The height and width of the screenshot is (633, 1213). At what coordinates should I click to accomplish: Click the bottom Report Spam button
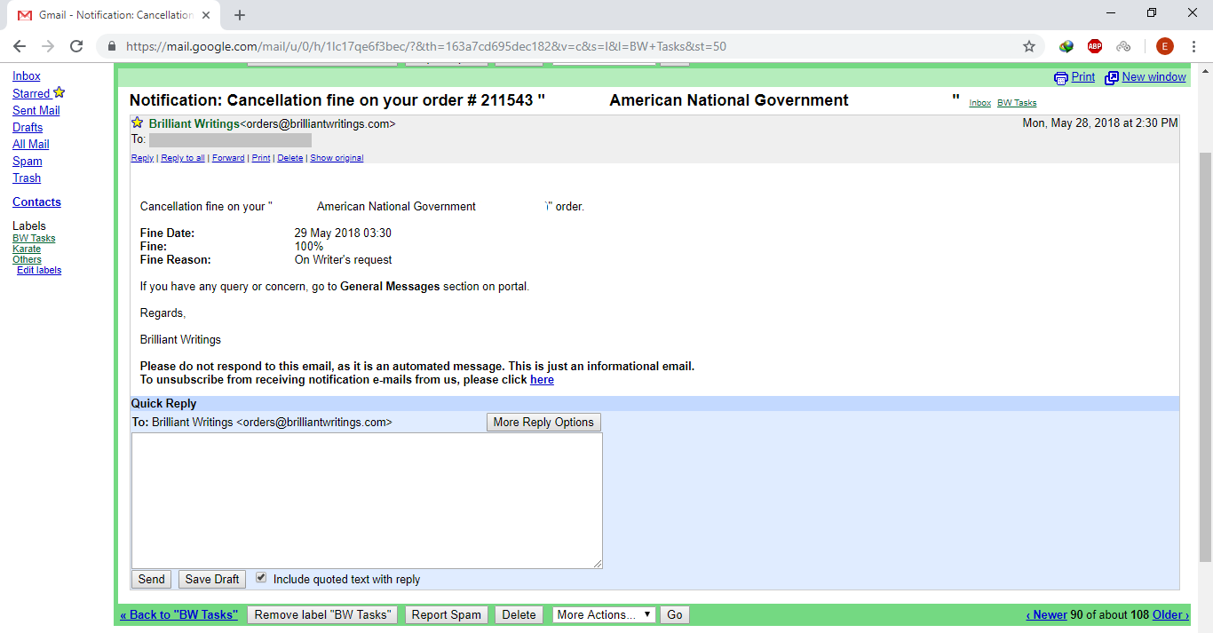coord(447,614)
